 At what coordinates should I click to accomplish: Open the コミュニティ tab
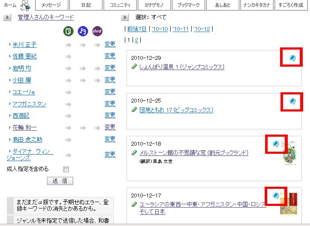[x=120, y=6]
